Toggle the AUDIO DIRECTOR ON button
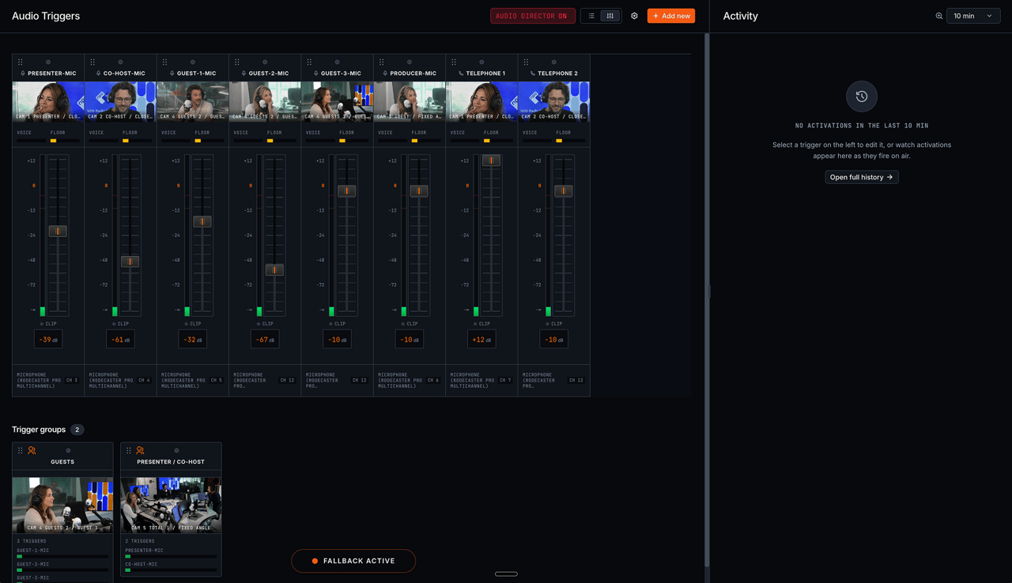The width and height of the screenshot is (1012, 583). 532,16
